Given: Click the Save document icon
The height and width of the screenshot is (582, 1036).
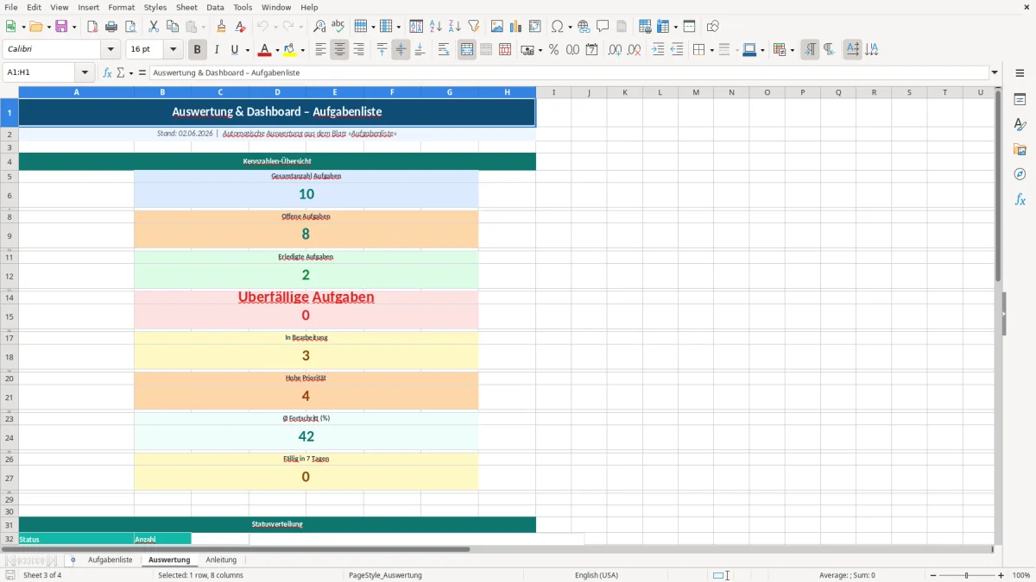Looking at the screenshot, I should (x=61, y=27).
